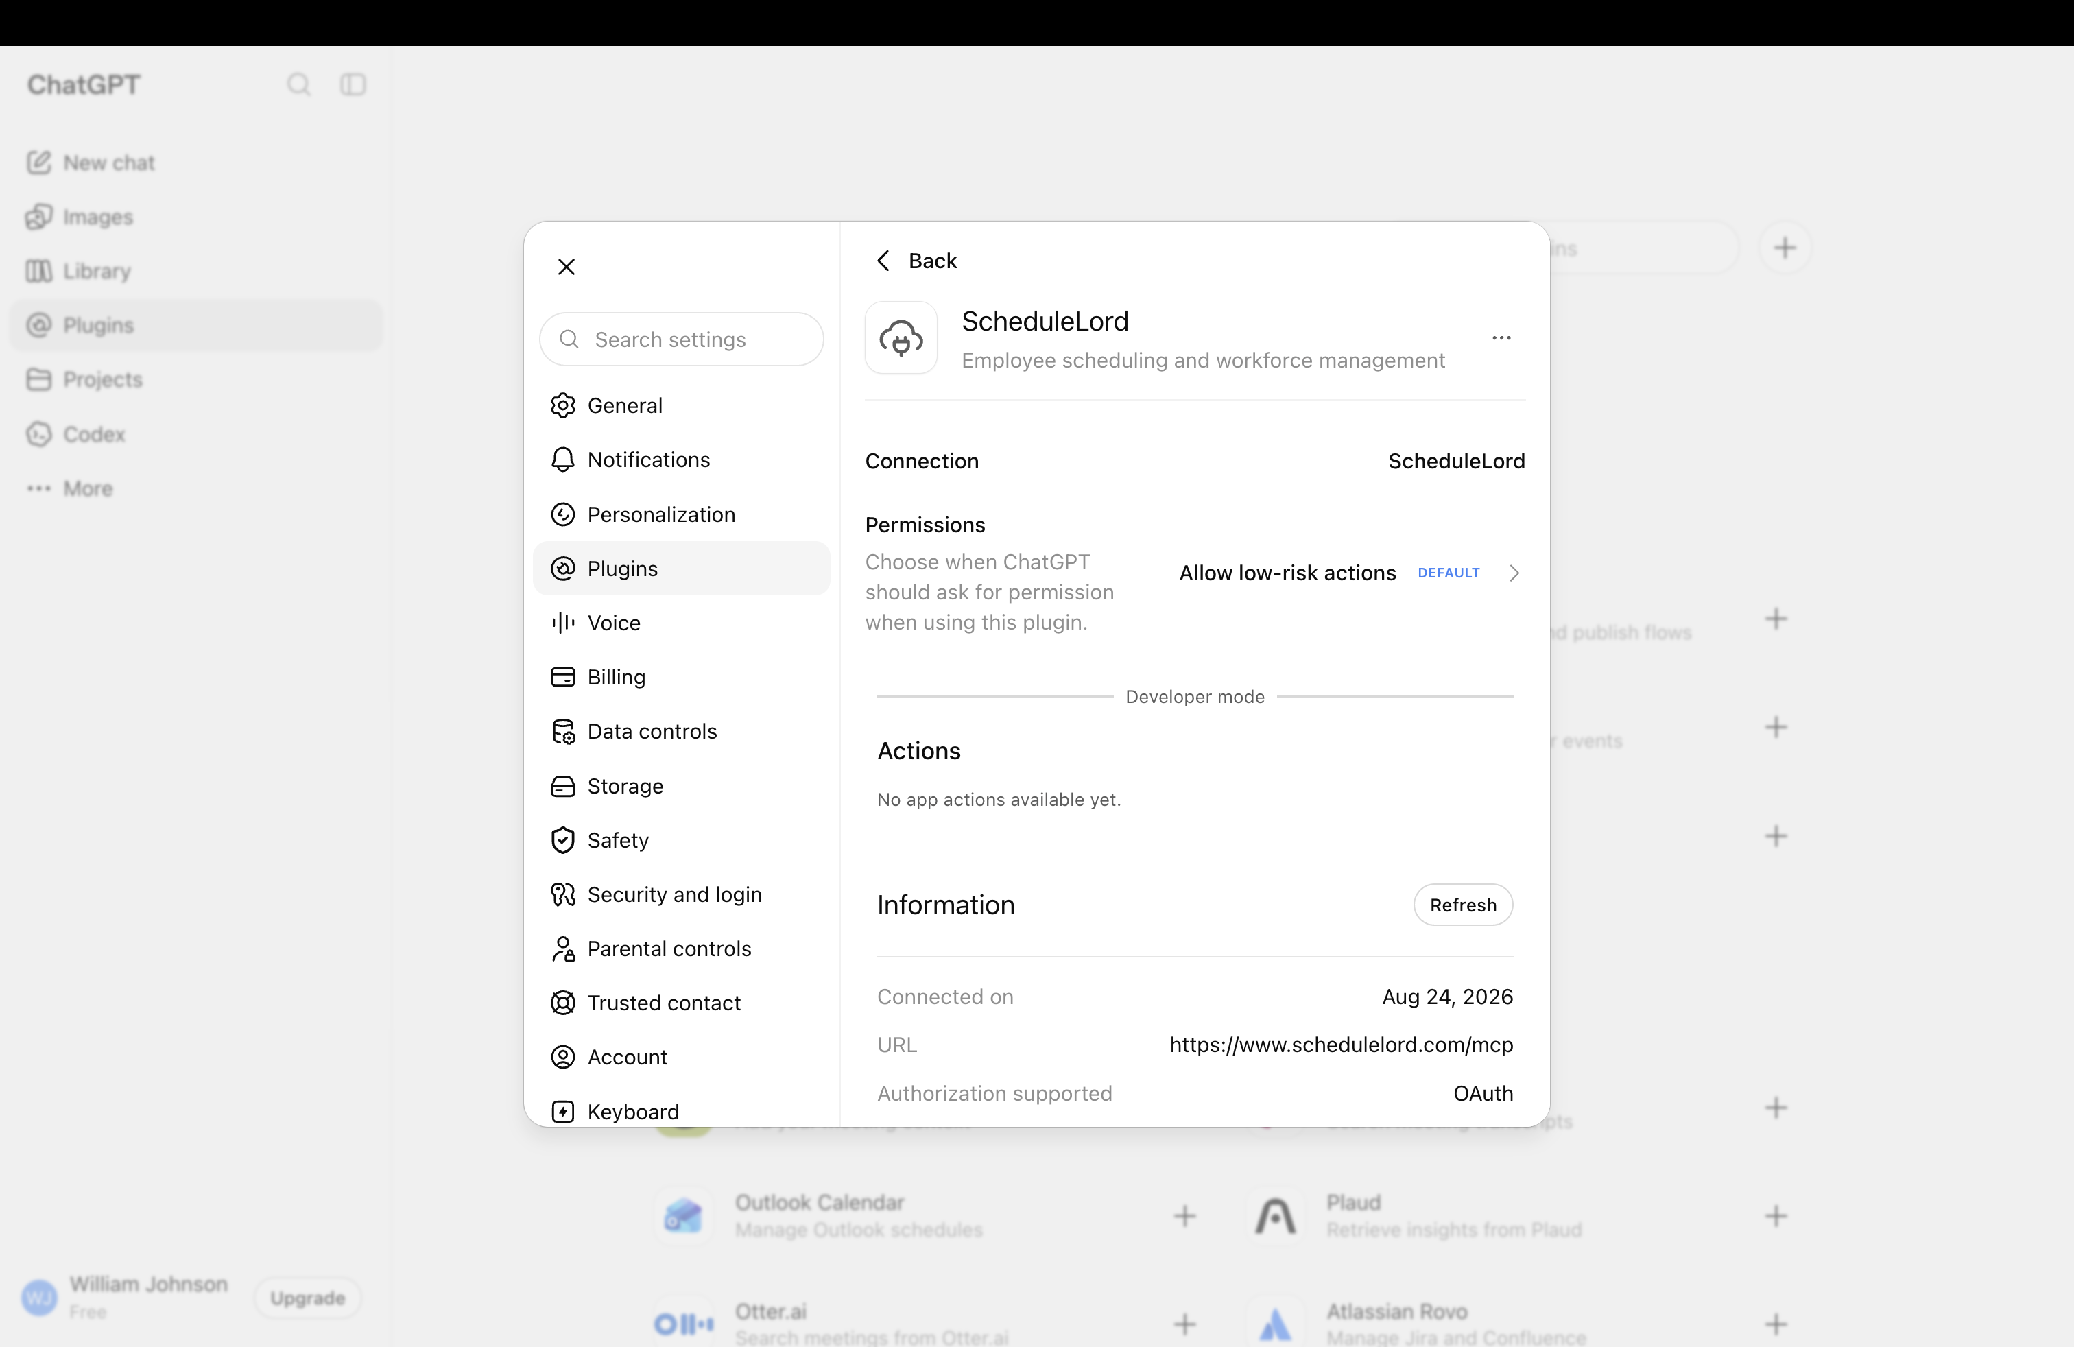Screen dimensions: 2074x1347
Task: Select Plugins in settings sidebar
Action: coord(682,568)
